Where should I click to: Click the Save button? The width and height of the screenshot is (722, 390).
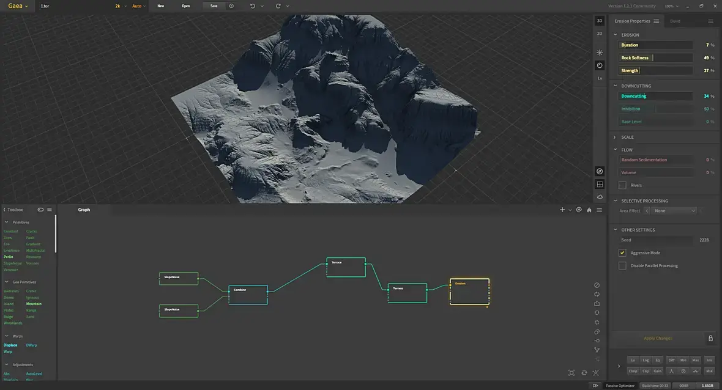point(214,6)
